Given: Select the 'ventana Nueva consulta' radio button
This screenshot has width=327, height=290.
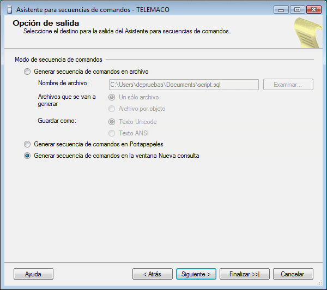Looking at the screenshot, I should tap(27, 156).
